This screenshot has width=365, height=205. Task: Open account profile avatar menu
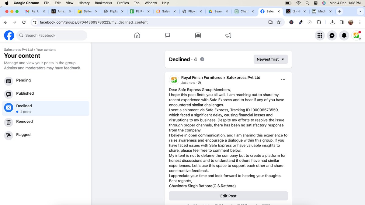click(356, 35)
